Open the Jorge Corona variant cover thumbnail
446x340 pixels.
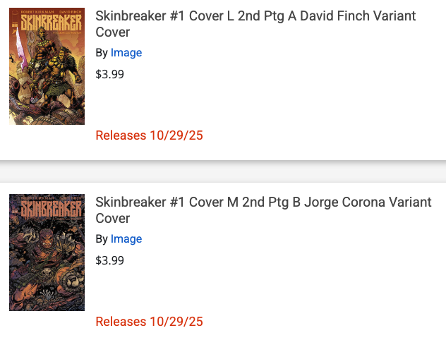pyautogui.click(x=47, y=253)
